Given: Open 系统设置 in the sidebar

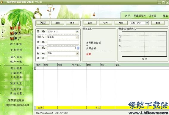Looking at the screenshot, I should coord(16,94).
